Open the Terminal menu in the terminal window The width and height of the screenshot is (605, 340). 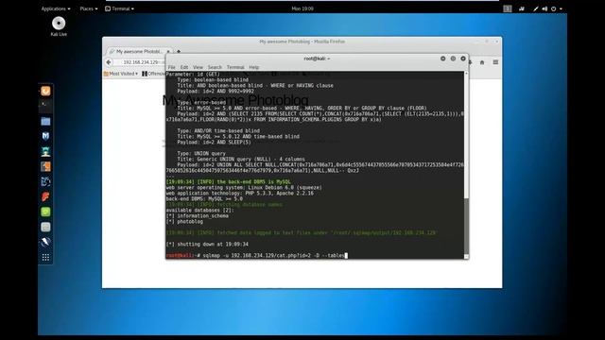[x=235, y=67]
